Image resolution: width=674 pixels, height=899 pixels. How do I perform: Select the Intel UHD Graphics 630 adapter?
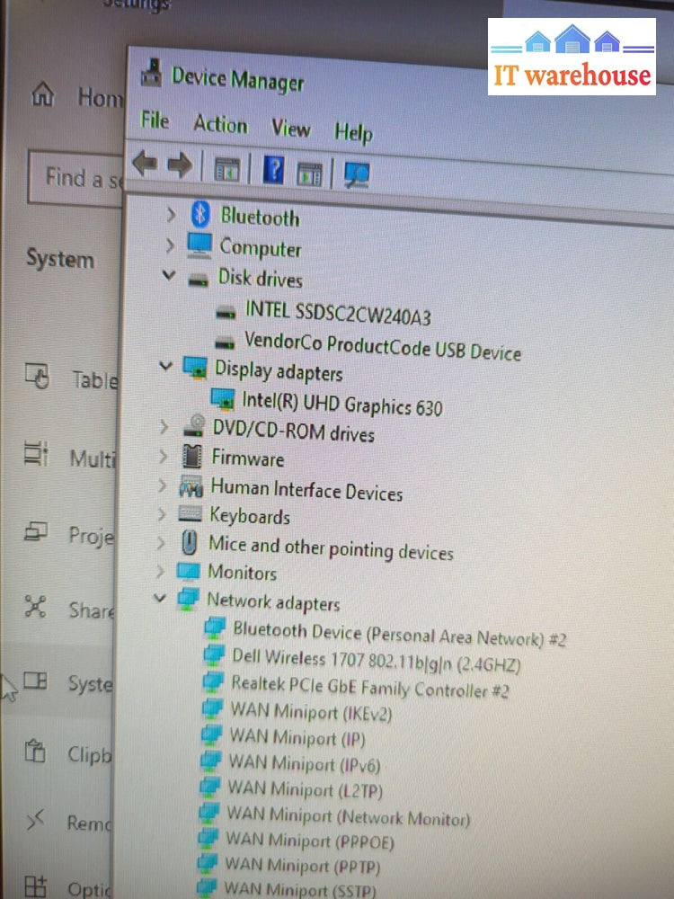coord(341,404)
